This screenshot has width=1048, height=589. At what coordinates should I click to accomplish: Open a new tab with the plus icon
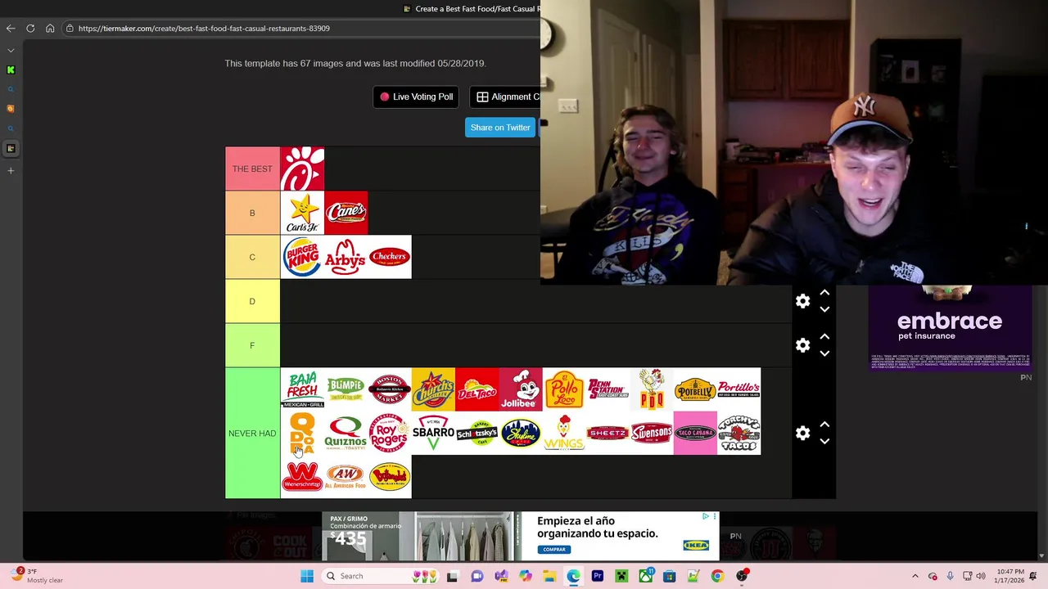pyautogui.click(x=11, y=170)
